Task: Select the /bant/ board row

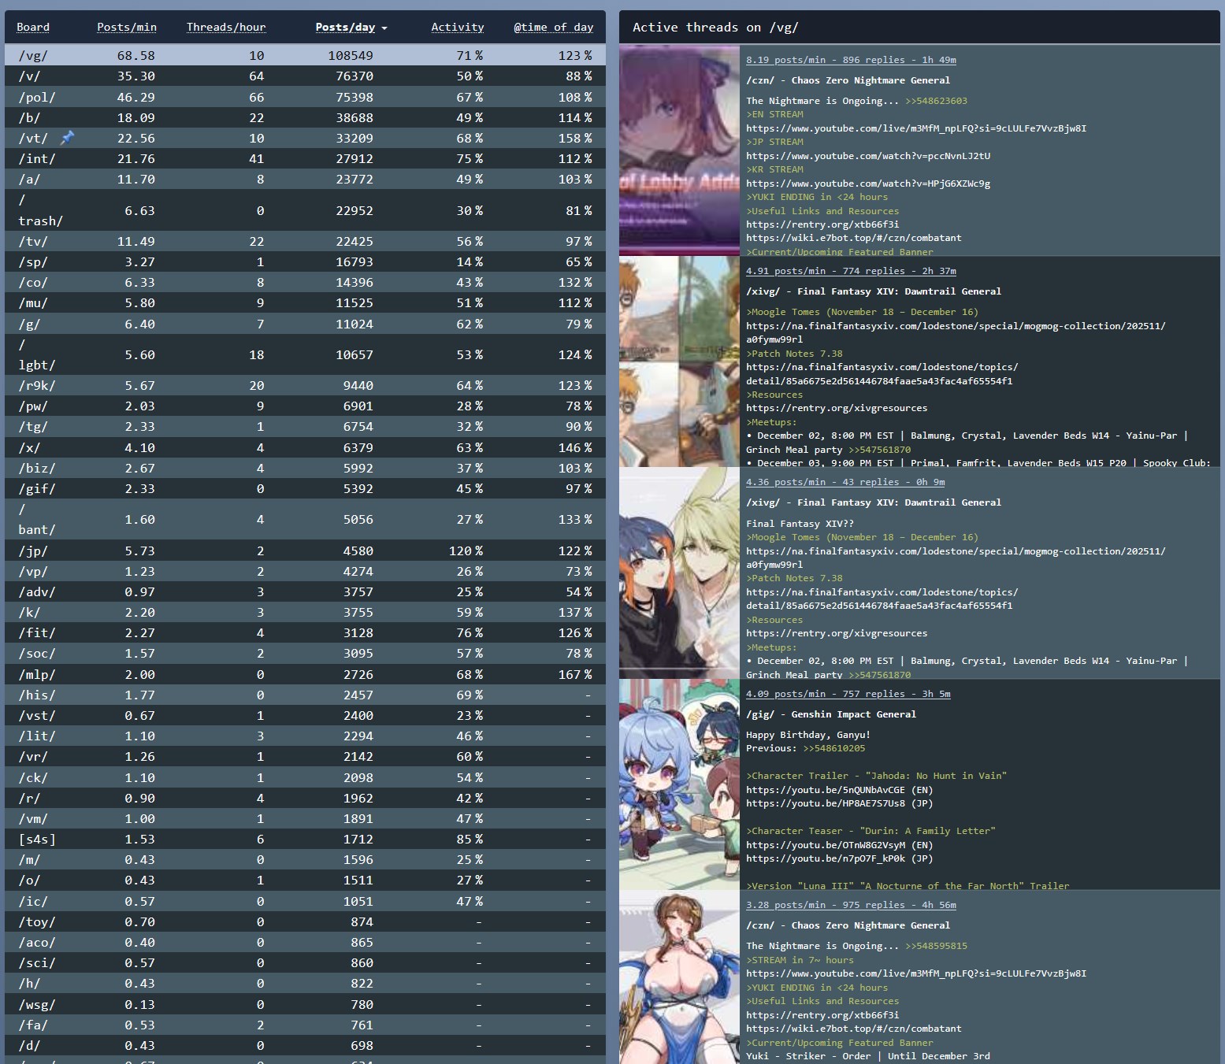Action: tap(305, 519)
